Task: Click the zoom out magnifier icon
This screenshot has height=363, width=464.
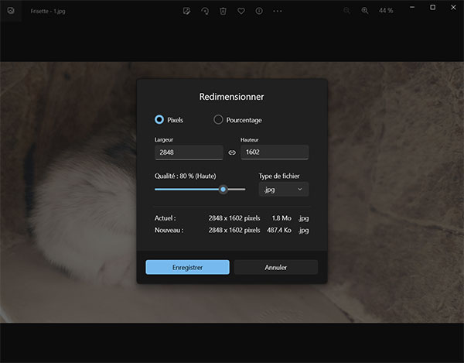Action: (x=346, y=11)
